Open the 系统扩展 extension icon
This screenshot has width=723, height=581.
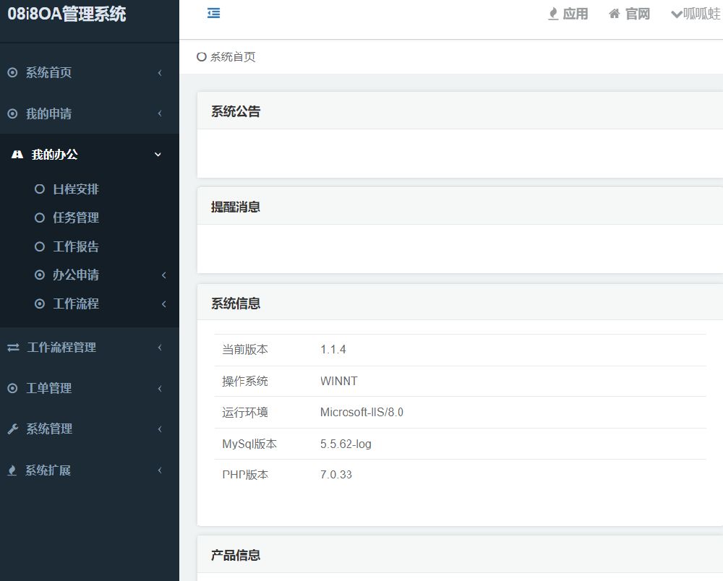click(11, 470)
